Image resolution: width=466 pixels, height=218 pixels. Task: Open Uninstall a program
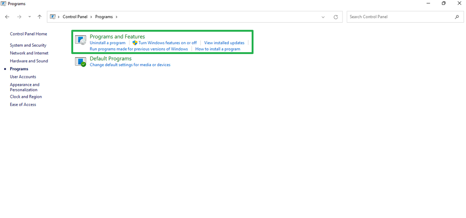coord(108,43)
